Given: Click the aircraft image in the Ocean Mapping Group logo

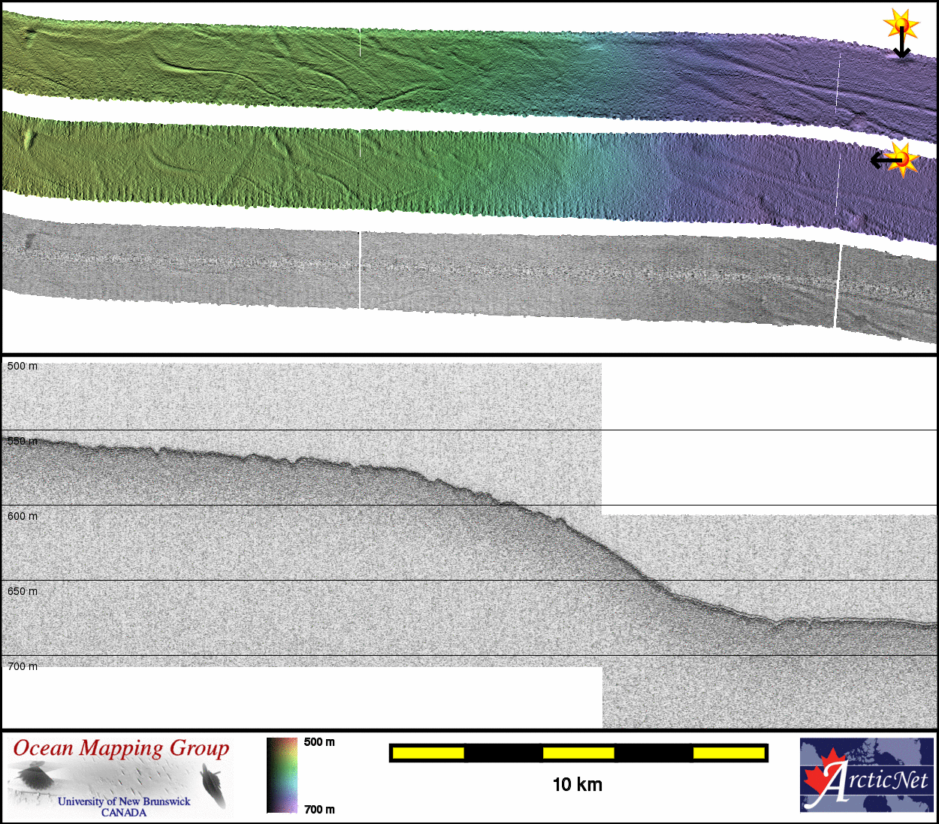Looking at the screenshot, I should pos(32,777).
